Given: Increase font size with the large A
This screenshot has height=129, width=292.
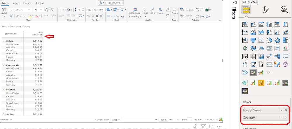Looking at the screenshot, I should point(47,10).
